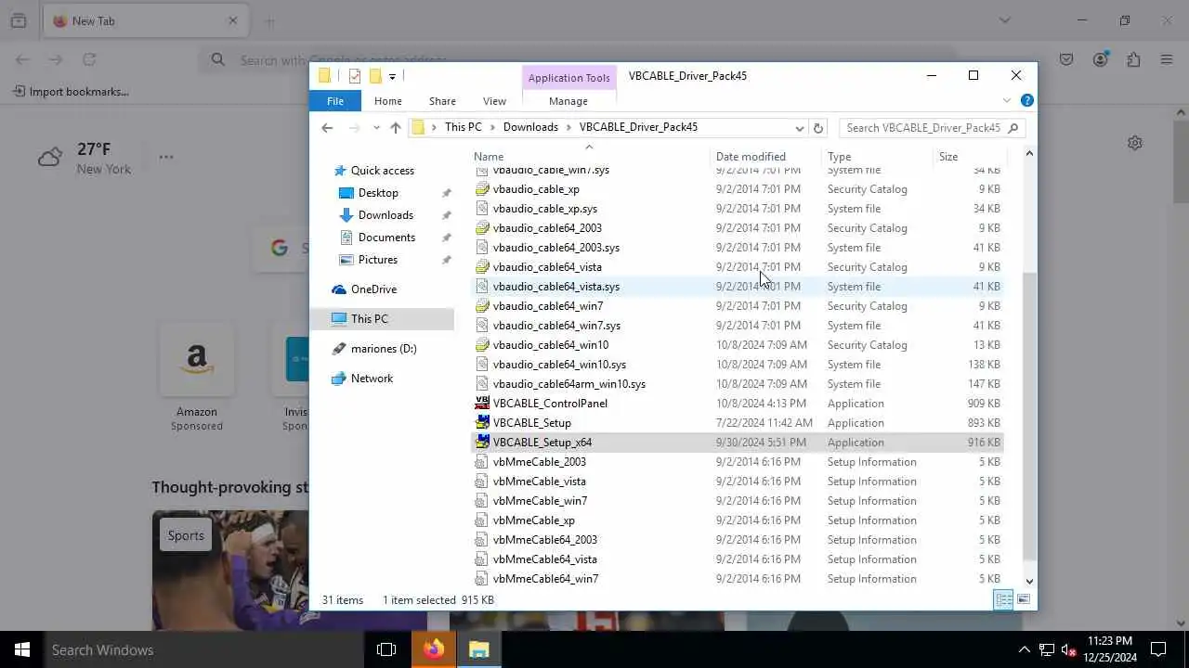
Task: Open Downloads in navigation pane
Action: click(385, 215)
